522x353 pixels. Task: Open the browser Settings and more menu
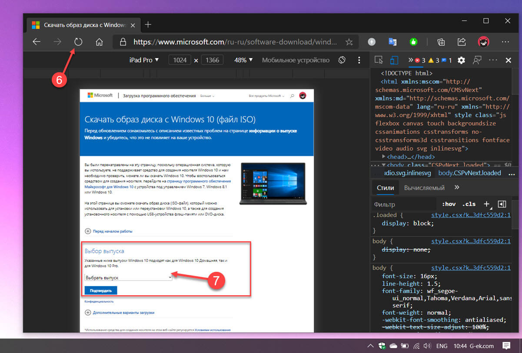click(x=505, y=42)
